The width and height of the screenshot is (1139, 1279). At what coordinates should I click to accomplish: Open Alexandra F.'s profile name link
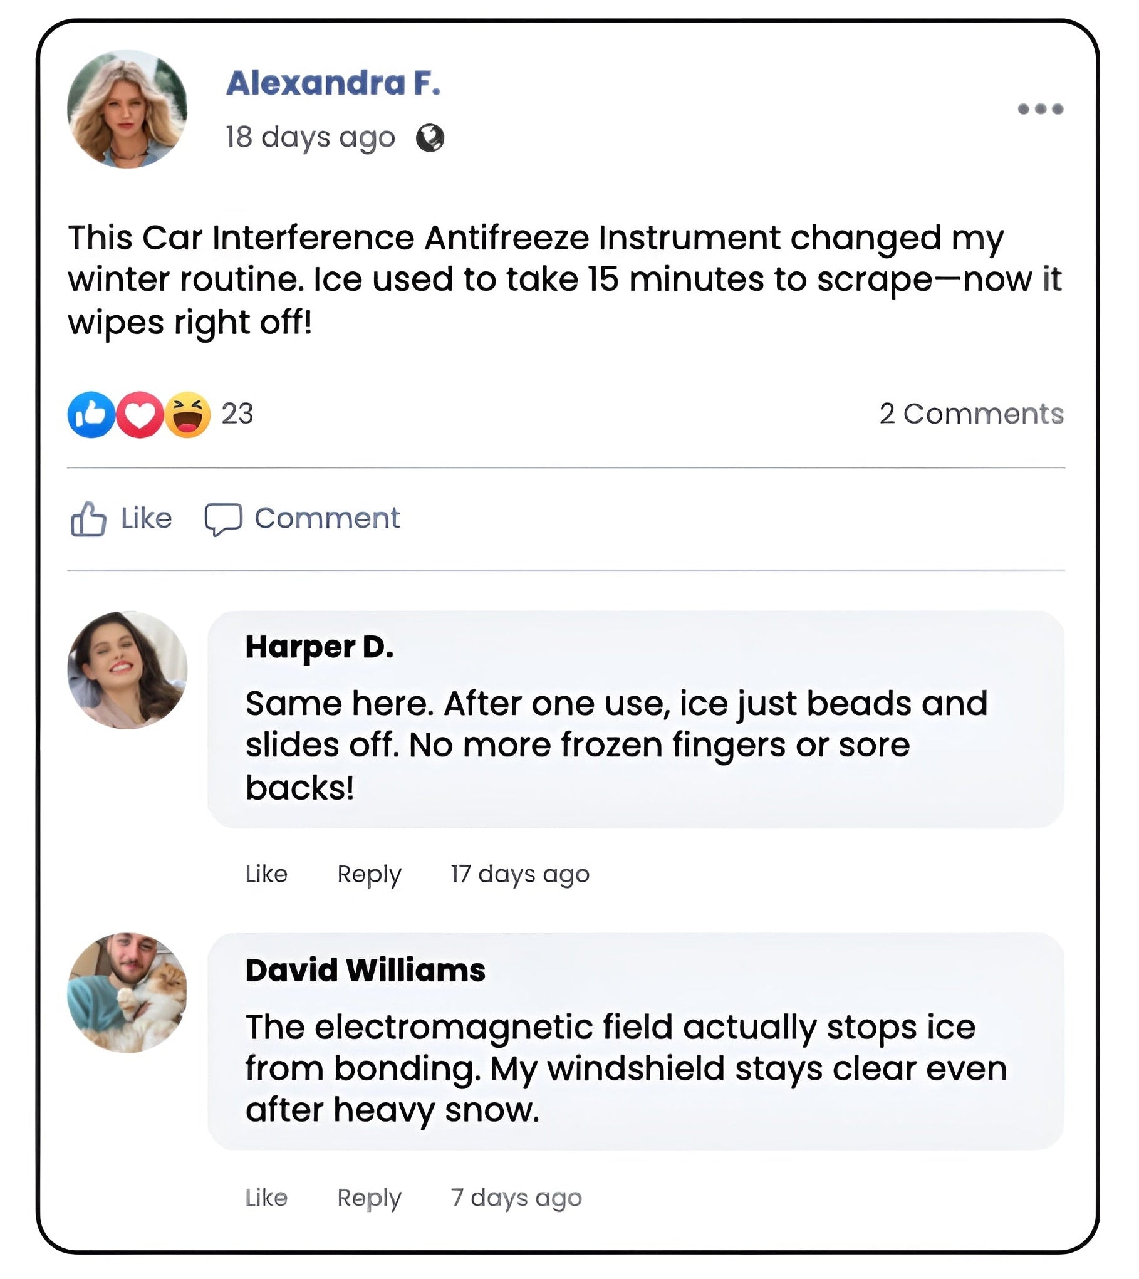coord(333,83)
